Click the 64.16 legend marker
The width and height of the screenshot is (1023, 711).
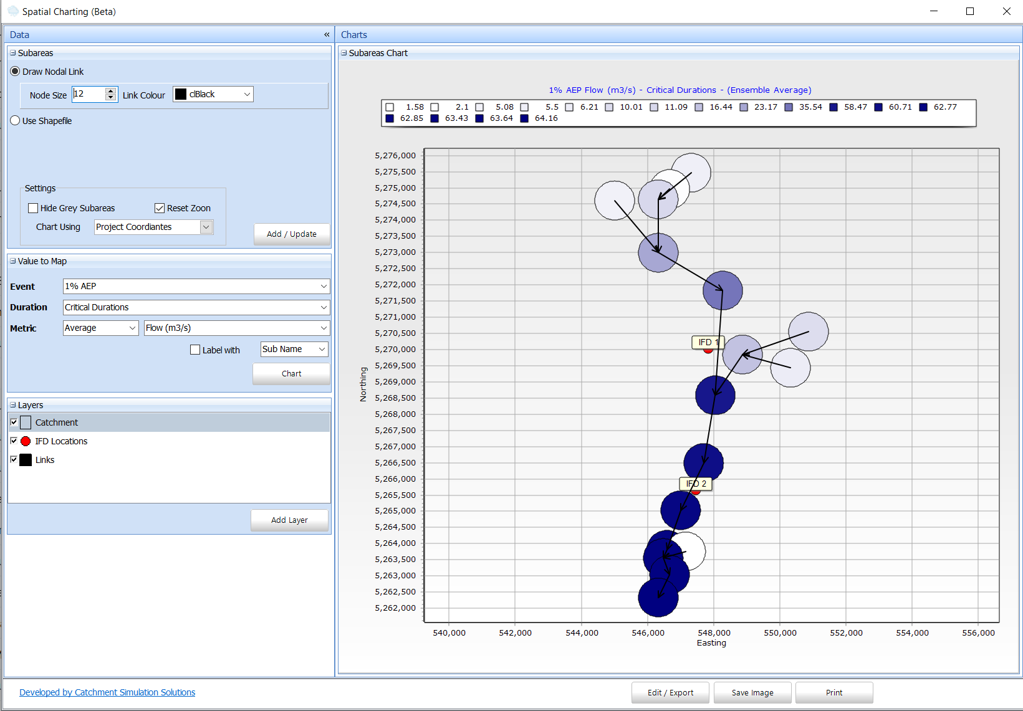click(x=524, y=118)
